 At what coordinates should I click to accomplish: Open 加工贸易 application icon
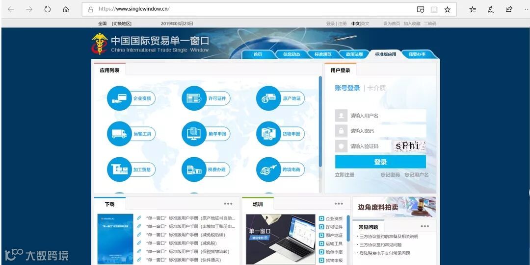tap(119, 169)
